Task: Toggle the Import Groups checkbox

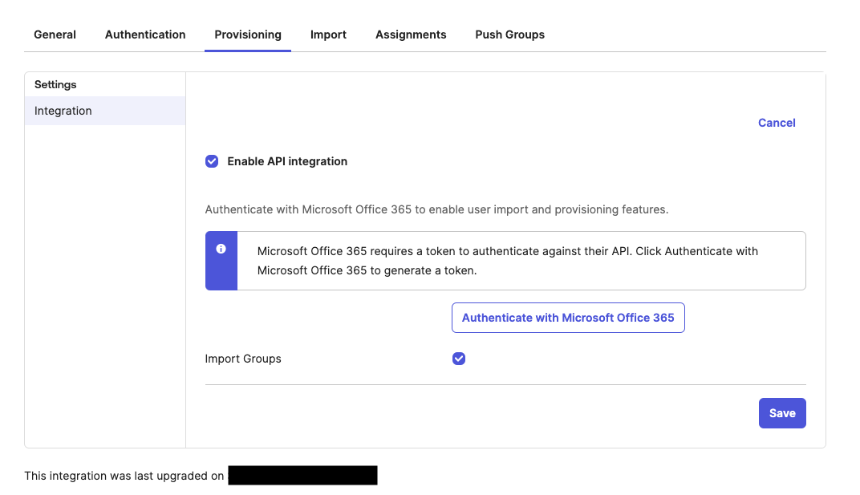Action: pyautogui.click(x=459, y=359)
